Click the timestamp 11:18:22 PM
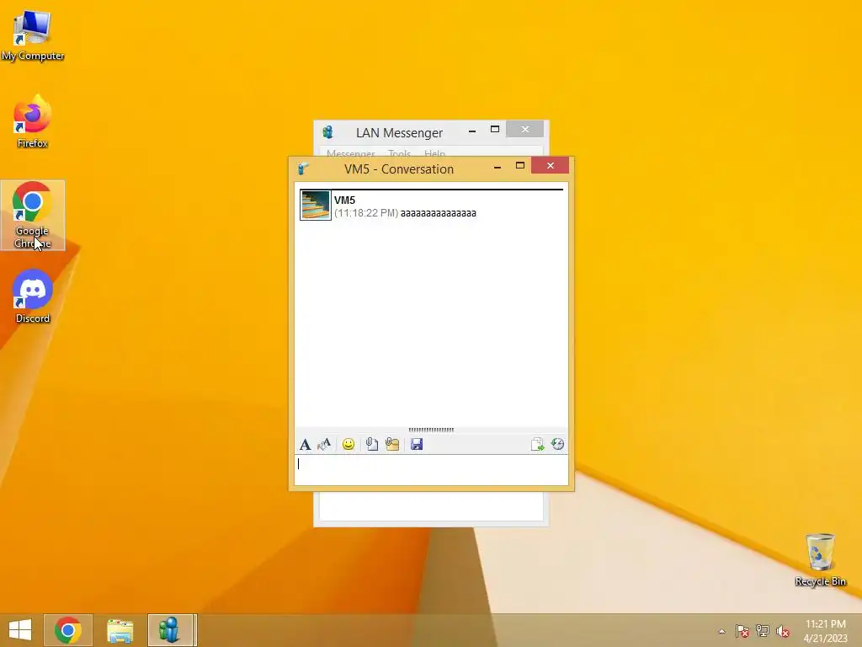862x647 pixels. (x=366, y=213)
